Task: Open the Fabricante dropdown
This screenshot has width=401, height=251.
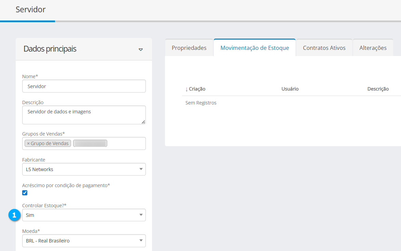Action: click(x=84, y=169)
